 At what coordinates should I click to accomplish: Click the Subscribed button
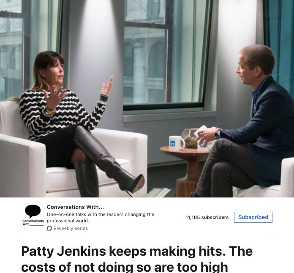pyautogui.click(x=253, y=217)
